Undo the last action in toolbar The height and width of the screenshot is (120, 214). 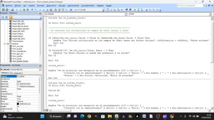[x=32, y=10]
